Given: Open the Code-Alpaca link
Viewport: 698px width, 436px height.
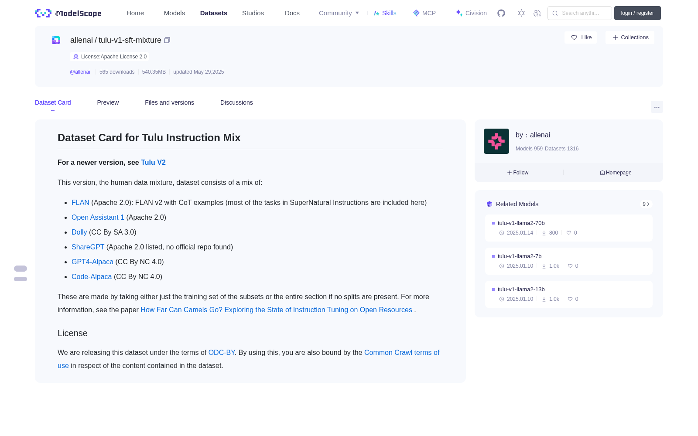Looking at the screenshot, I should 92,277.
